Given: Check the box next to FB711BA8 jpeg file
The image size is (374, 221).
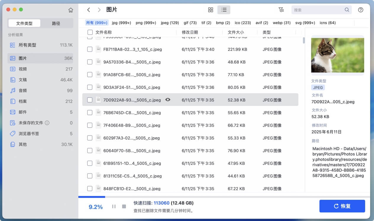Looking at the screenshot, I should (x=90, y=49).
